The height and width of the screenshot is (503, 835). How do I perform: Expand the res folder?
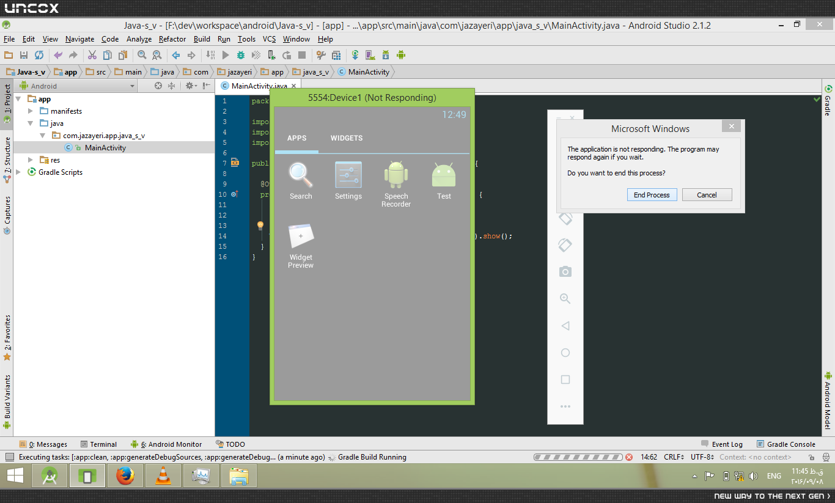31,160
